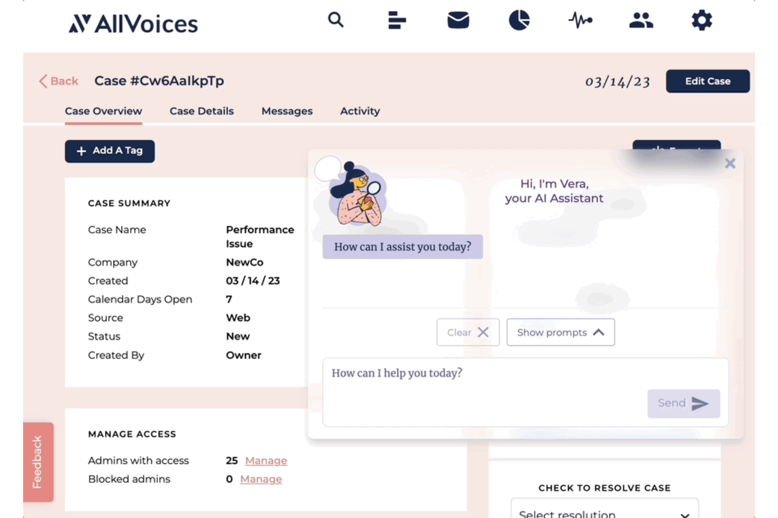Manage blocked admins

[x=261, y=479]
